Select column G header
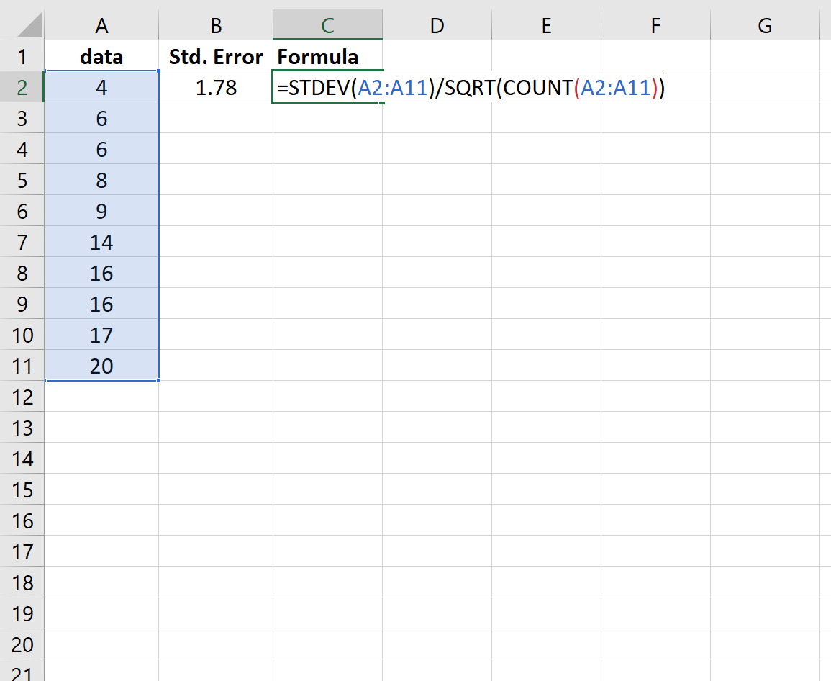This screenshot has height=681, width=831. coord(764,25)
